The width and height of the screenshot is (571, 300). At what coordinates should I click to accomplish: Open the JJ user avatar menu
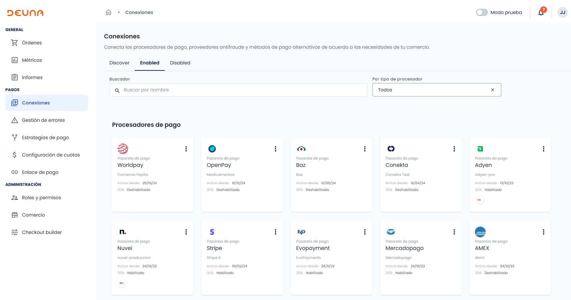563,12
